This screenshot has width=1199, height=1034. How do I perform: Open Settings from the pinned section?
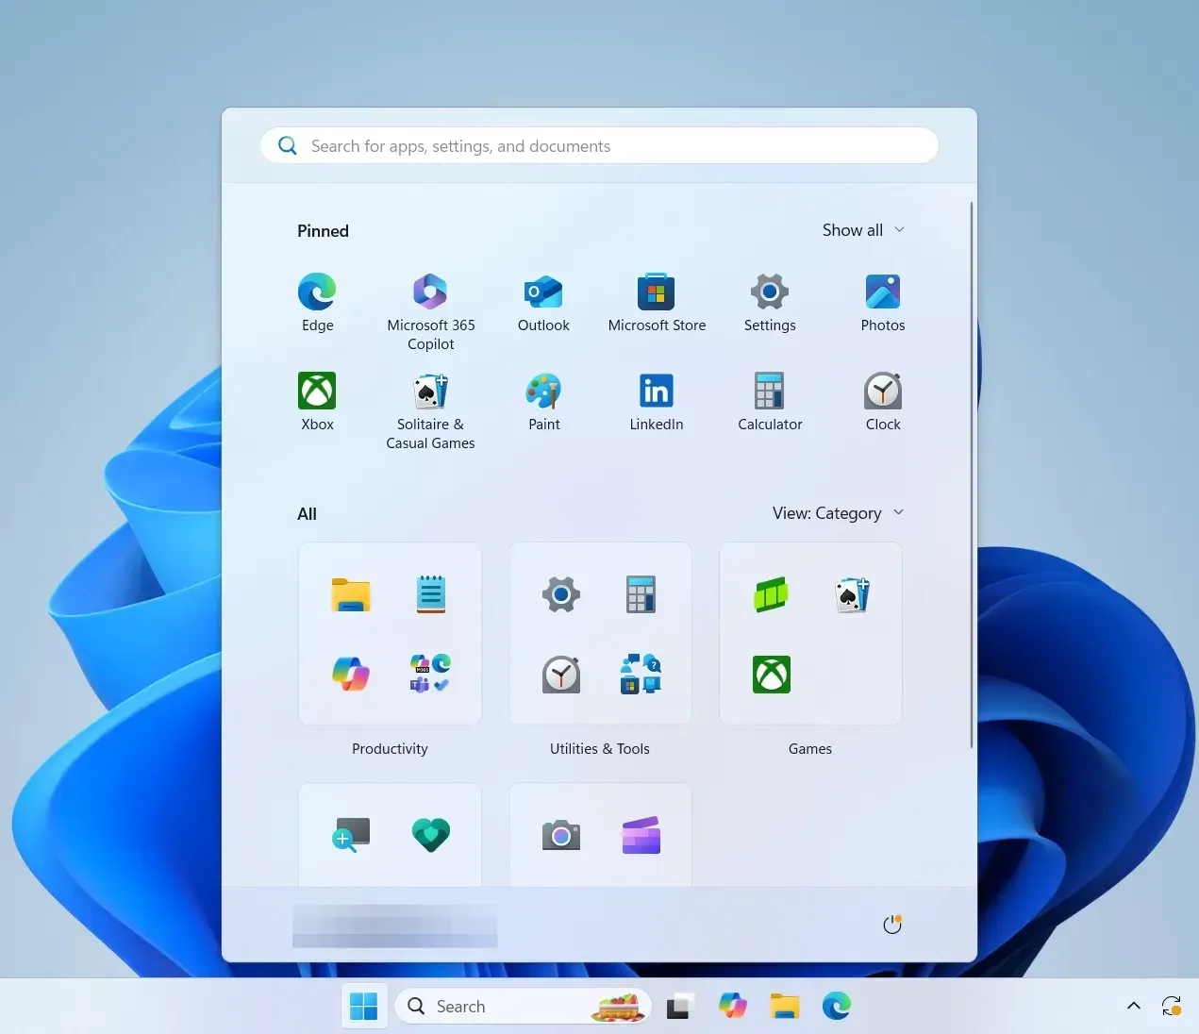click(770, 292)
